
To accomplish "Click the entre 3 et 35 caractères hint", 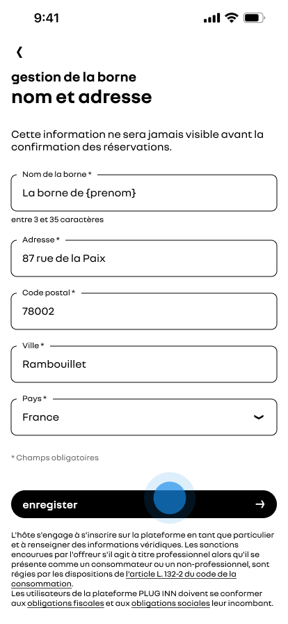I will coord(57,219).
